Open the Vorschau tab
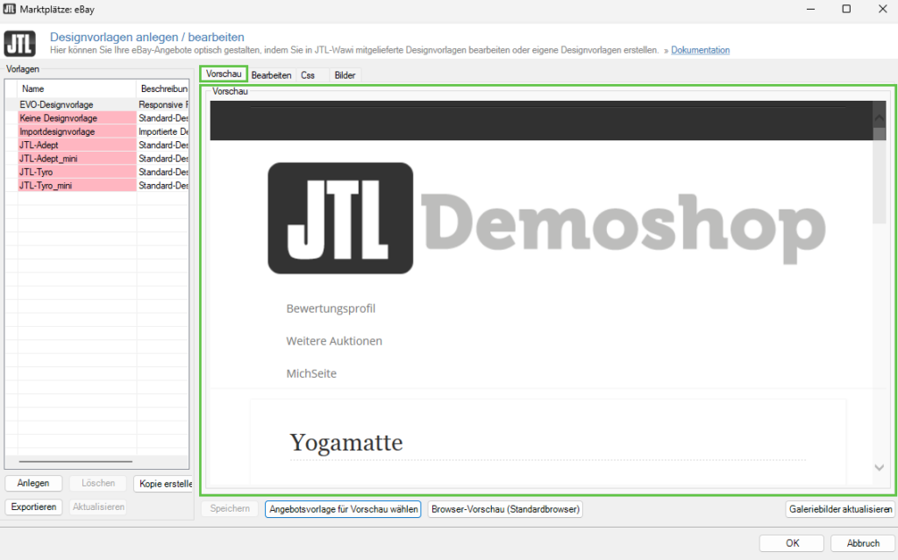The image size is (898, 560). tap(224, 74)
